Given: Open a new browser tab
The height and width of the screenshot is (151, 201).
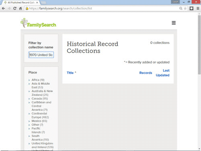Looking at the screenshot, I should coord(43,2).
